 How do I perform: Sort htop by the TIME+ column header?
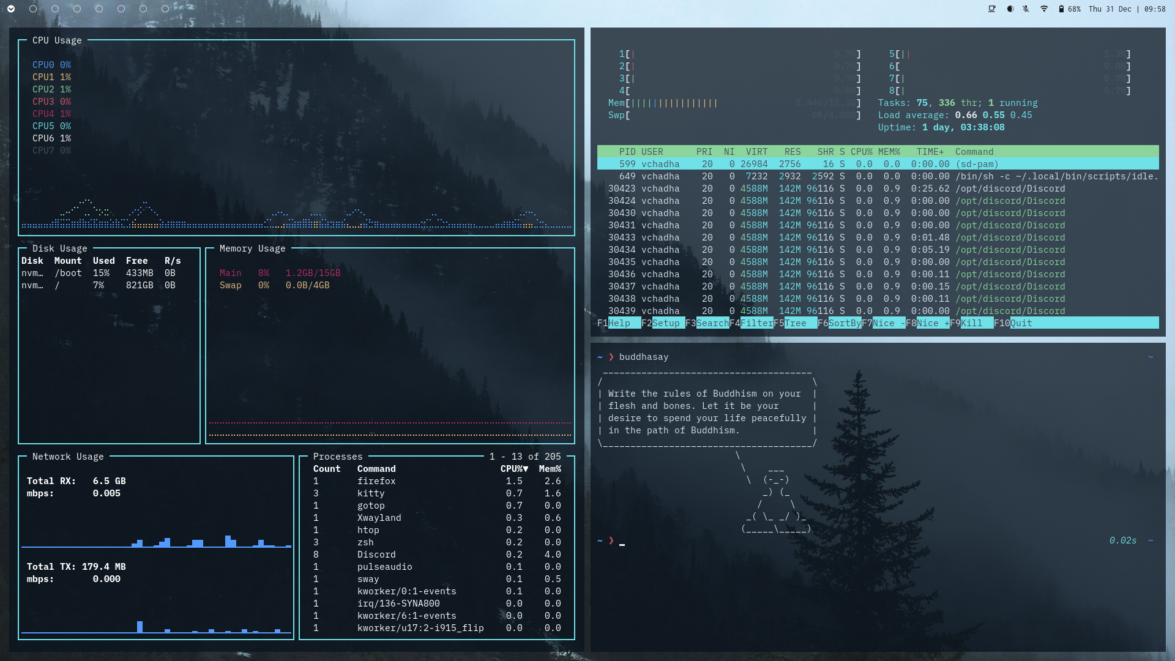pyautogui.click(x=930, y=152)
